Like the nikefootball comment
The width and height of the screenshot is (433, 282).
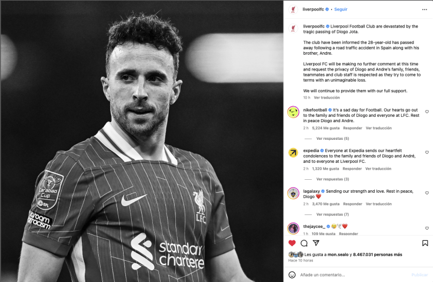coord(427,112)
